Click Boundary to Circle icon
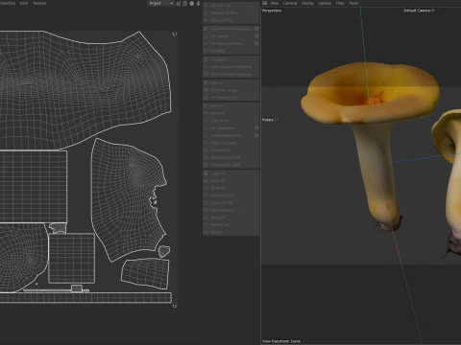The image size is (461, 345). 206,157
